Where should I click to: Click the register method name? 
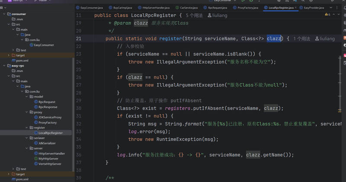point(170,38)
